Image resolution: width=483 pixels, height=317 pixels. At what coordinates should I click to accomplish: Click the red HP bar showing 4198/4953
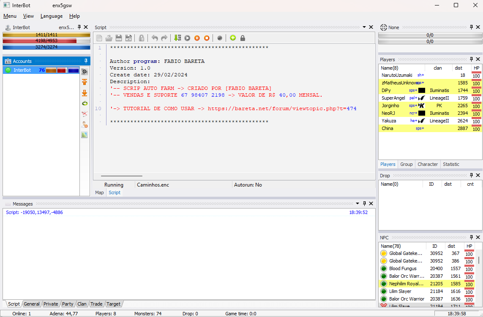pyautogui.click(x=46, y=41)
